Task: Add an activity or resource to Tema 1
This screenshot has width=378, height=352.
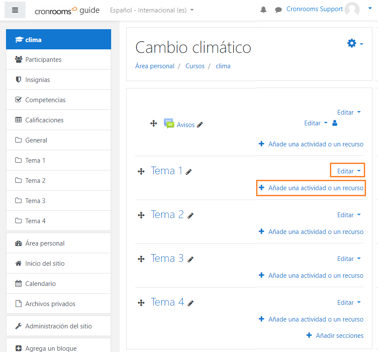Action: click(x=311, y=188)
